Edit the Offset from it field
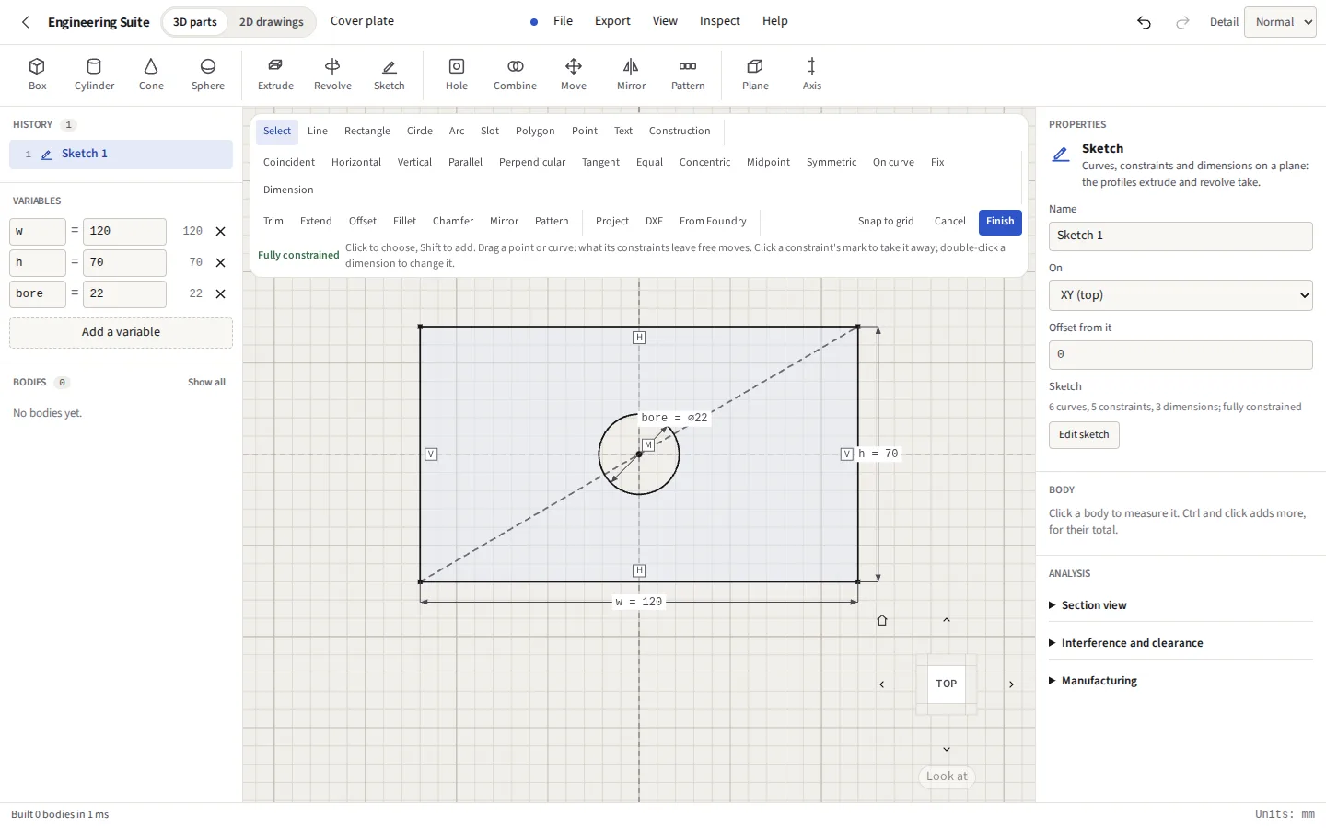 1181,355
